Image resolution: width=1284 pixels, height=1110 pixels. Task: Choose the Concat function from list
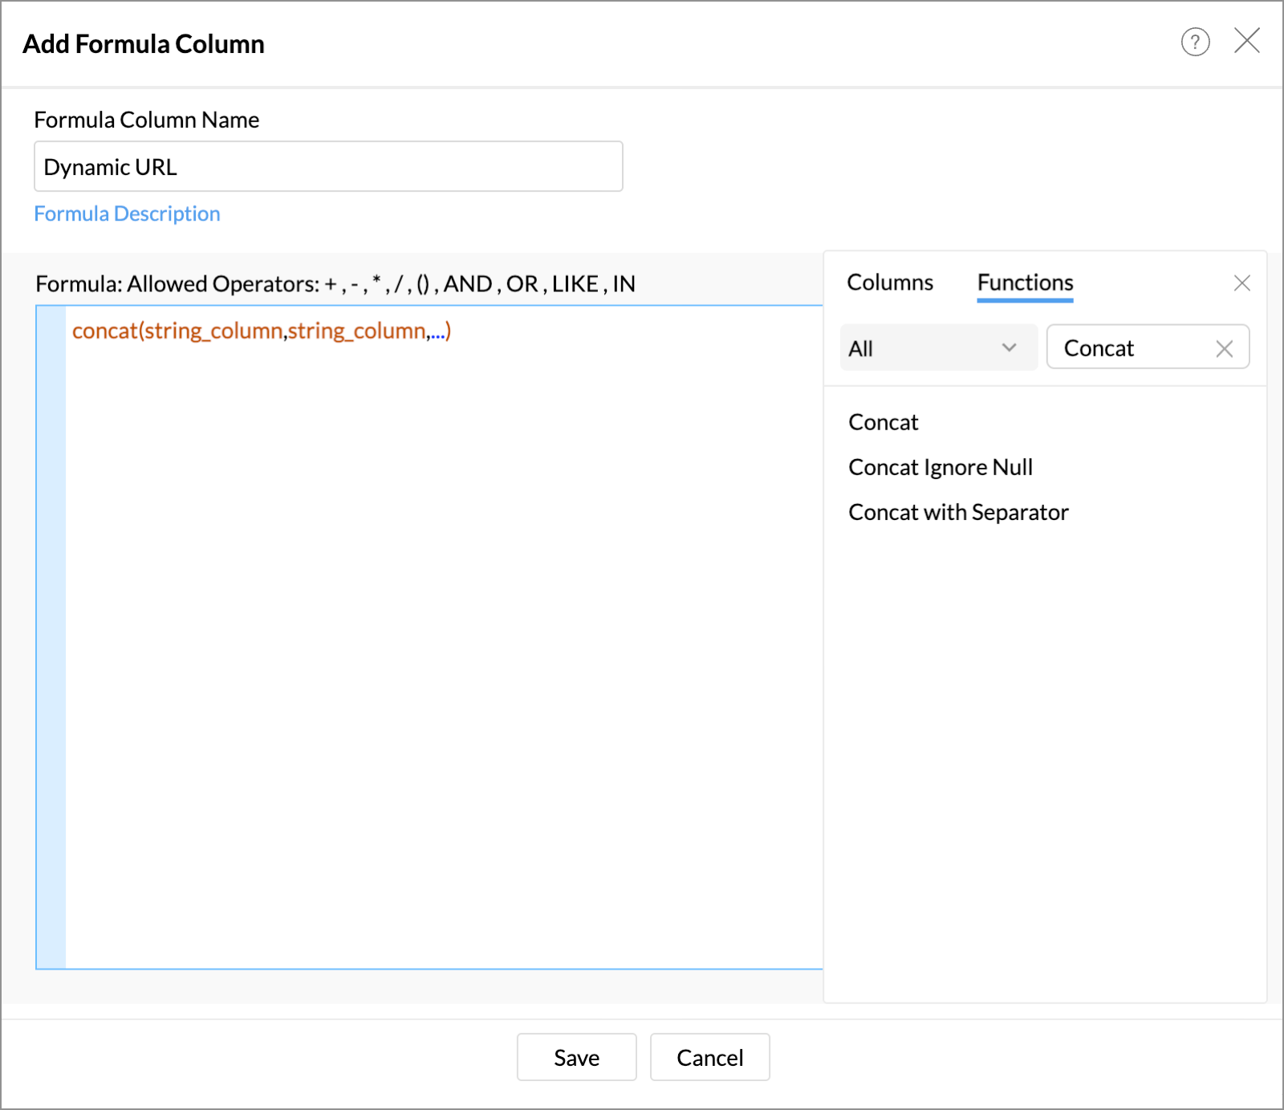(x=883, y=422)
